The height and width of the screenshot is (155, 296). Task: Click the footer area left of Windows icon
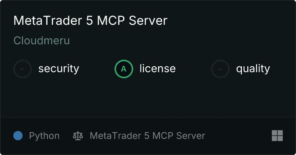click(238, 136)
